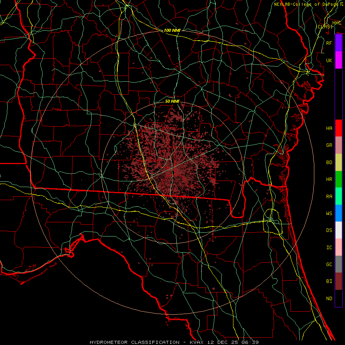Click the 50 NMI range ring label

click(172, 101)
